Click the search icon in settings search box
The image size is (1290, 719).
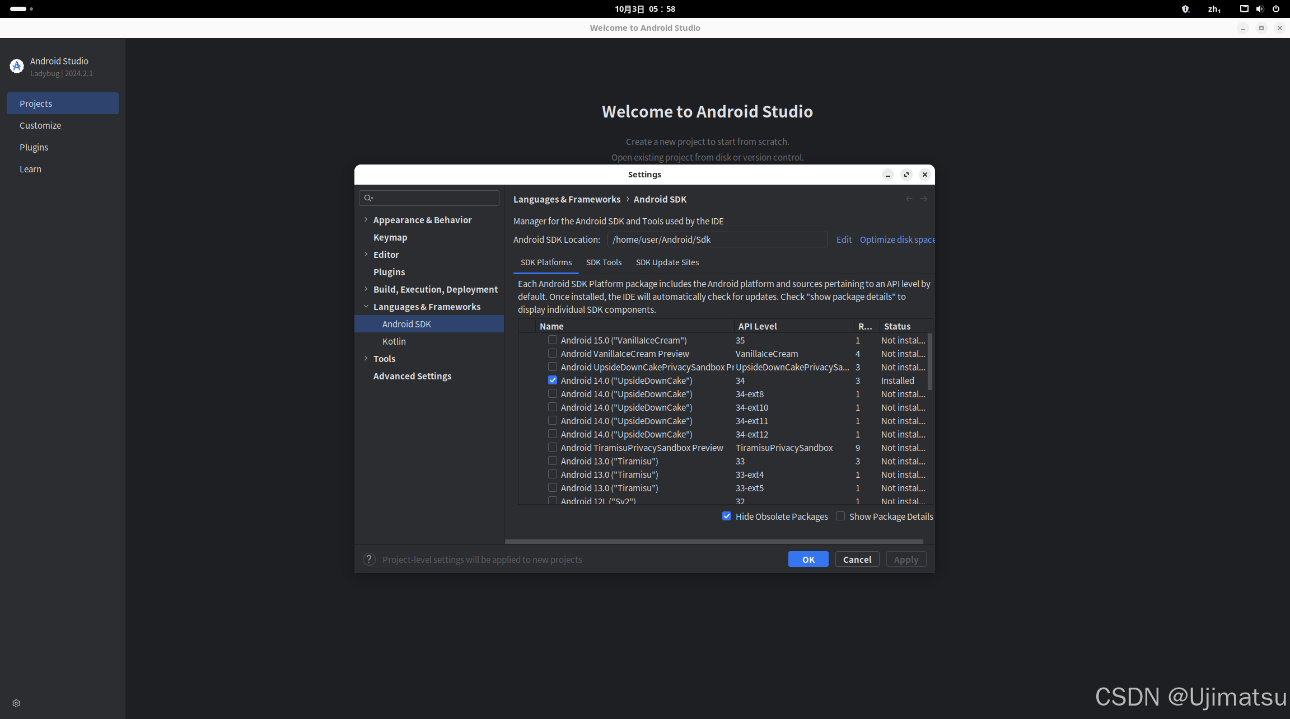368,198
